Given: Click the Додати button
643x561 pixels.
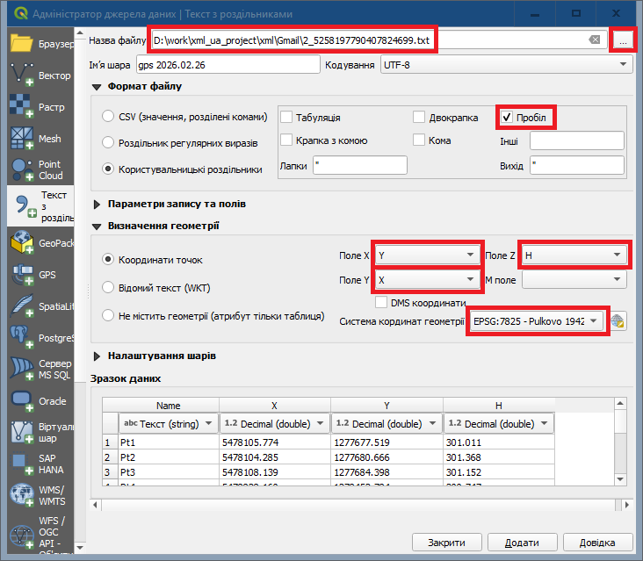Looking at the screenshot, I should coord(522,543).
